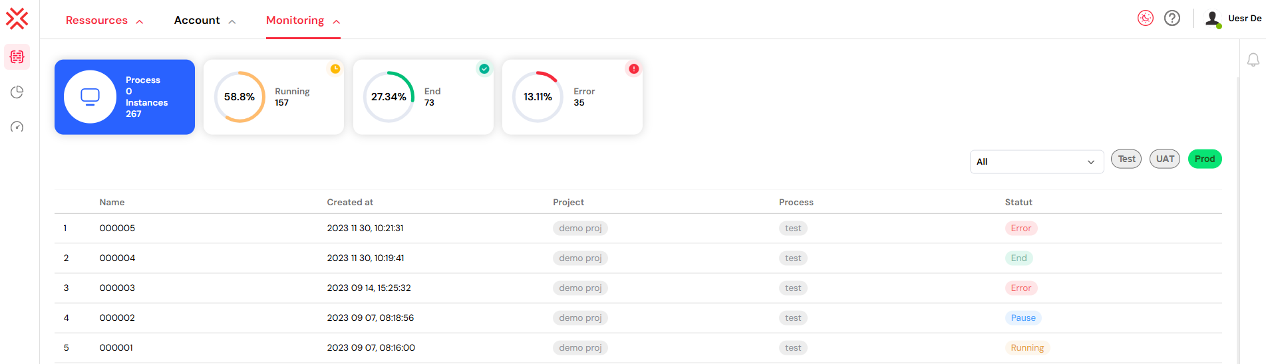This screenshot has height=364, width=1266.
Task: Sort by the Statut column header
Action: pyautogui.click(x=1019, y=202)
